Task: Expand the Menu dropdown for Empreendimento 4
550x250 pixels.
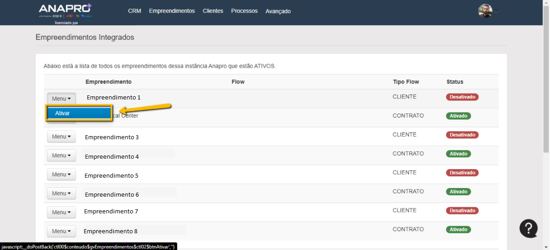Action: (x=61, y=156)
